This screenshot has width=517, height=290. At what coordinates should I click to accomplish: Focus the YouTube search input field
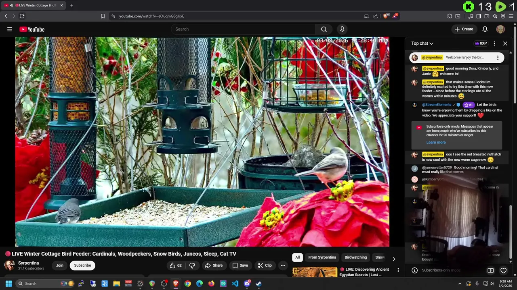tap(244, 29)
